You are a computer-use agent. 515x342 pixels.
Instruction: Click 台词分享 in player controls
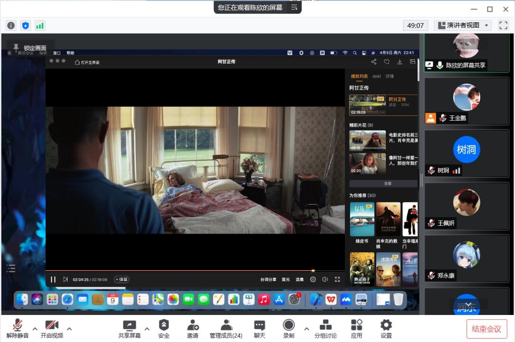[268, 280]
